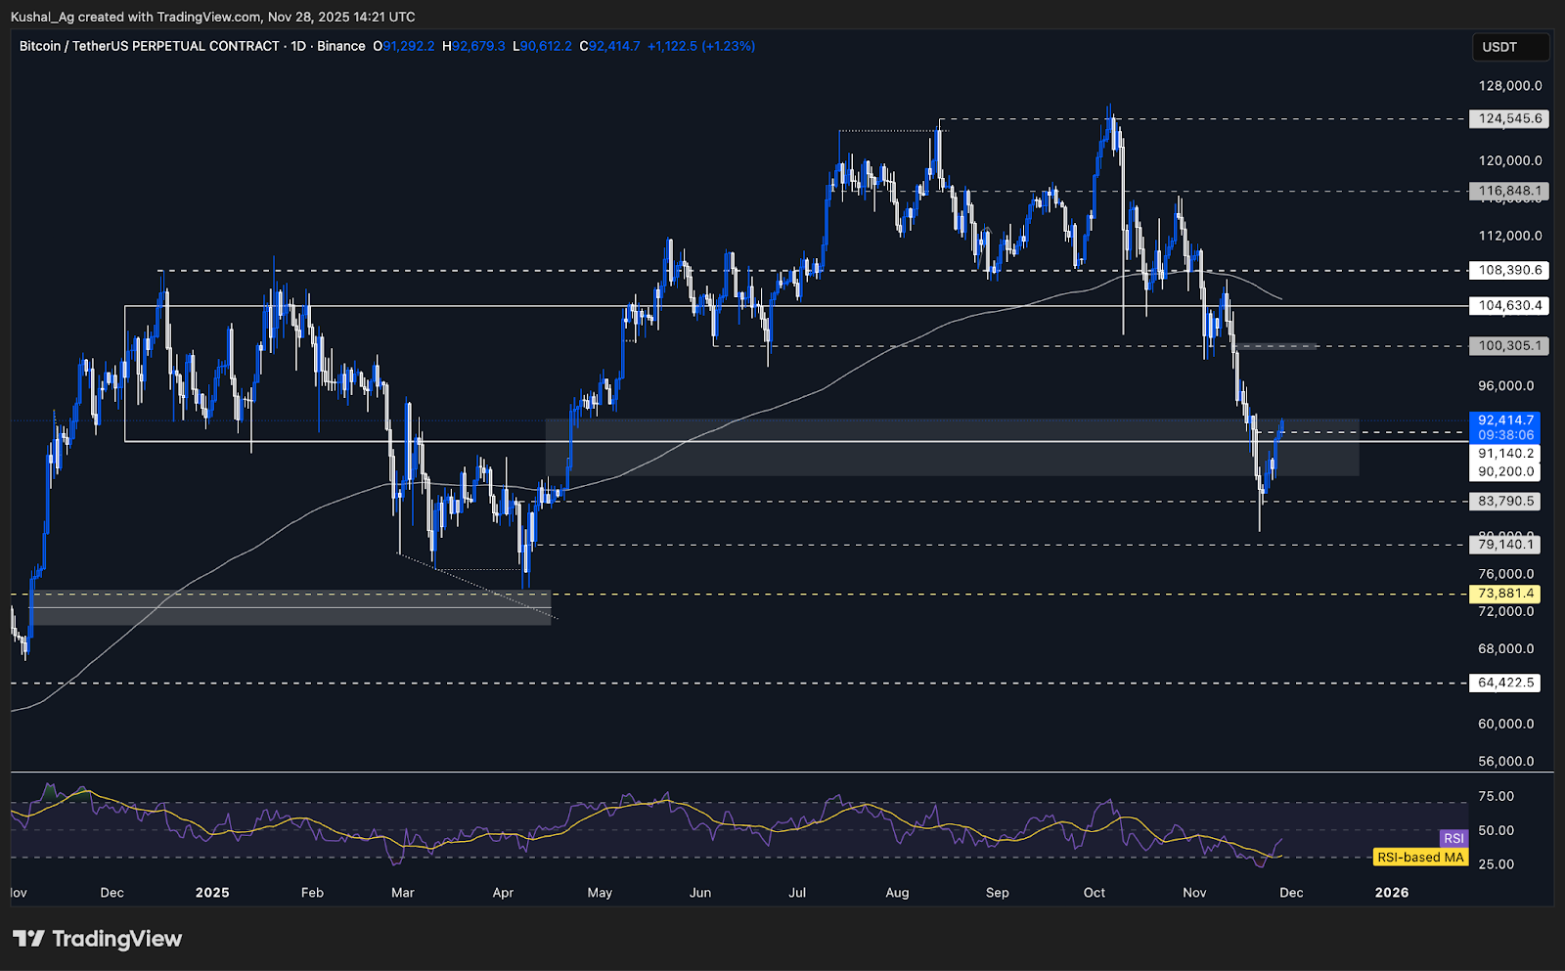Screen dimensions: 1565x971
Task: Select the blue current price label 92,414.7
Action: (x=1505, y=420)
